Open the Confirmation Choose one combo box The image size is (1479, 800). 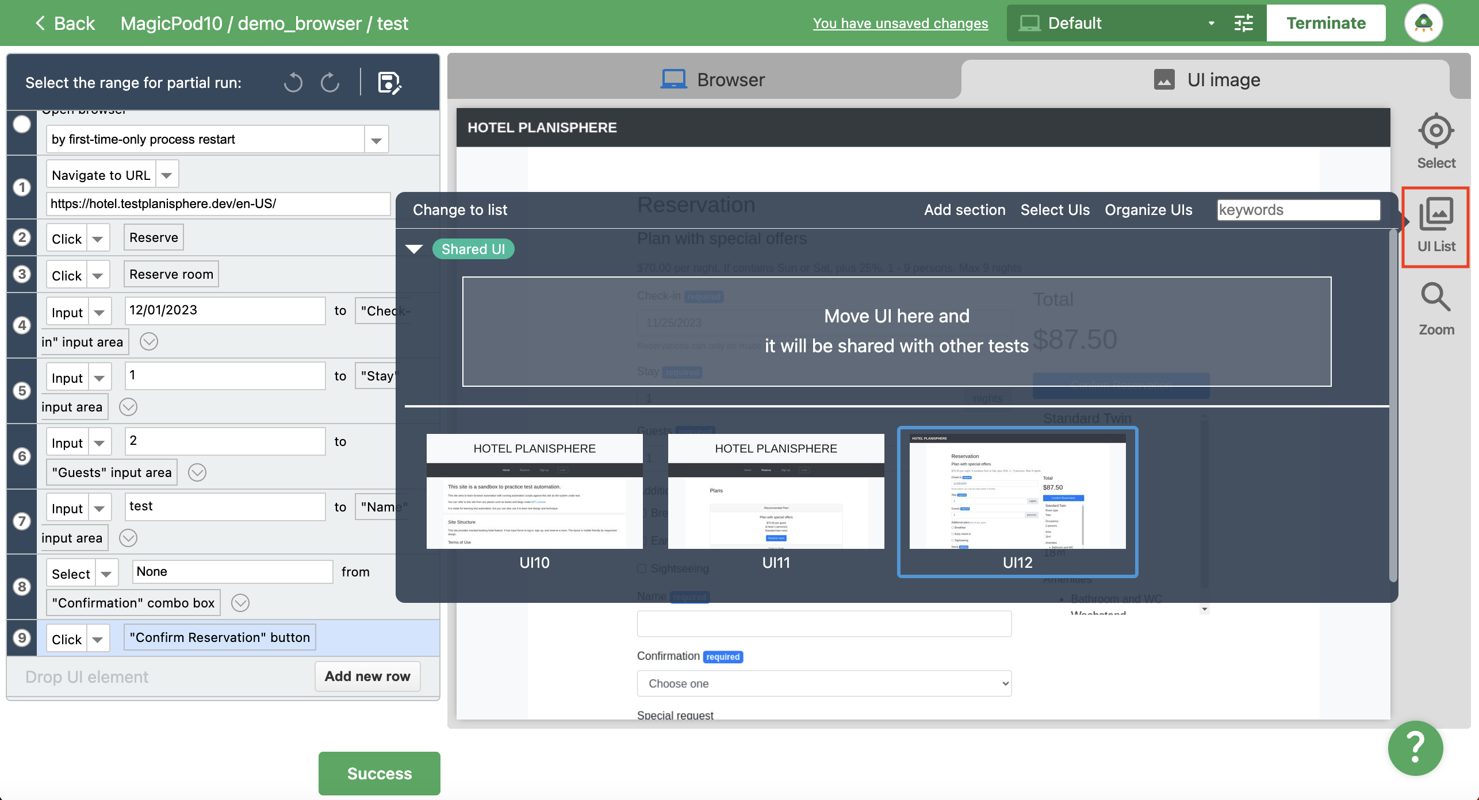824,683
